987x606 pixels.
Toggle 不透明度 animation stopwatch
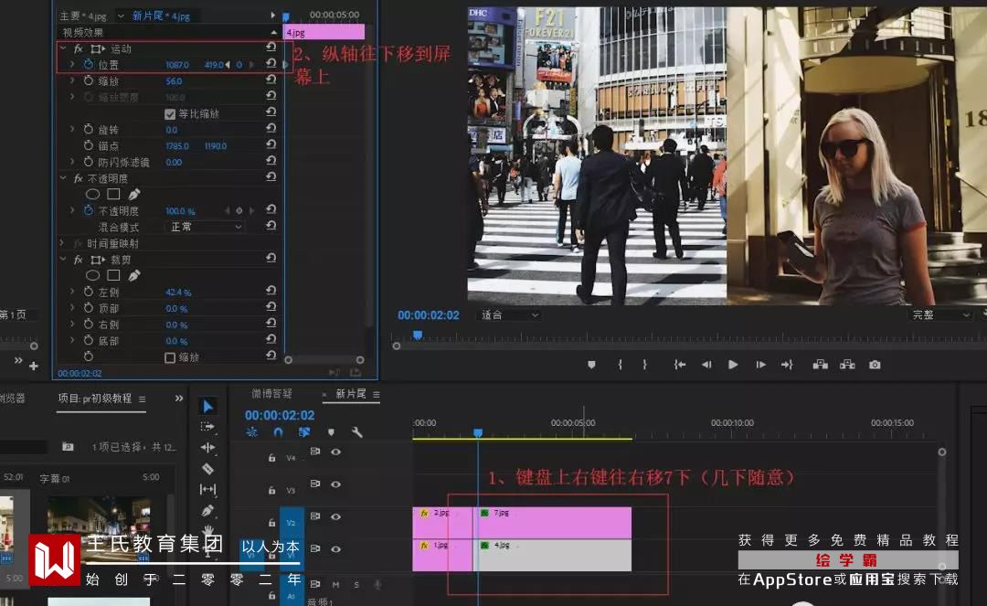pyautogui.click(x=89, y=210)
